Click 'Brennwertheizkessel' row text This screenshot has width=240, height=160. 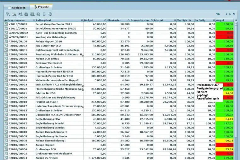[49, 63]
